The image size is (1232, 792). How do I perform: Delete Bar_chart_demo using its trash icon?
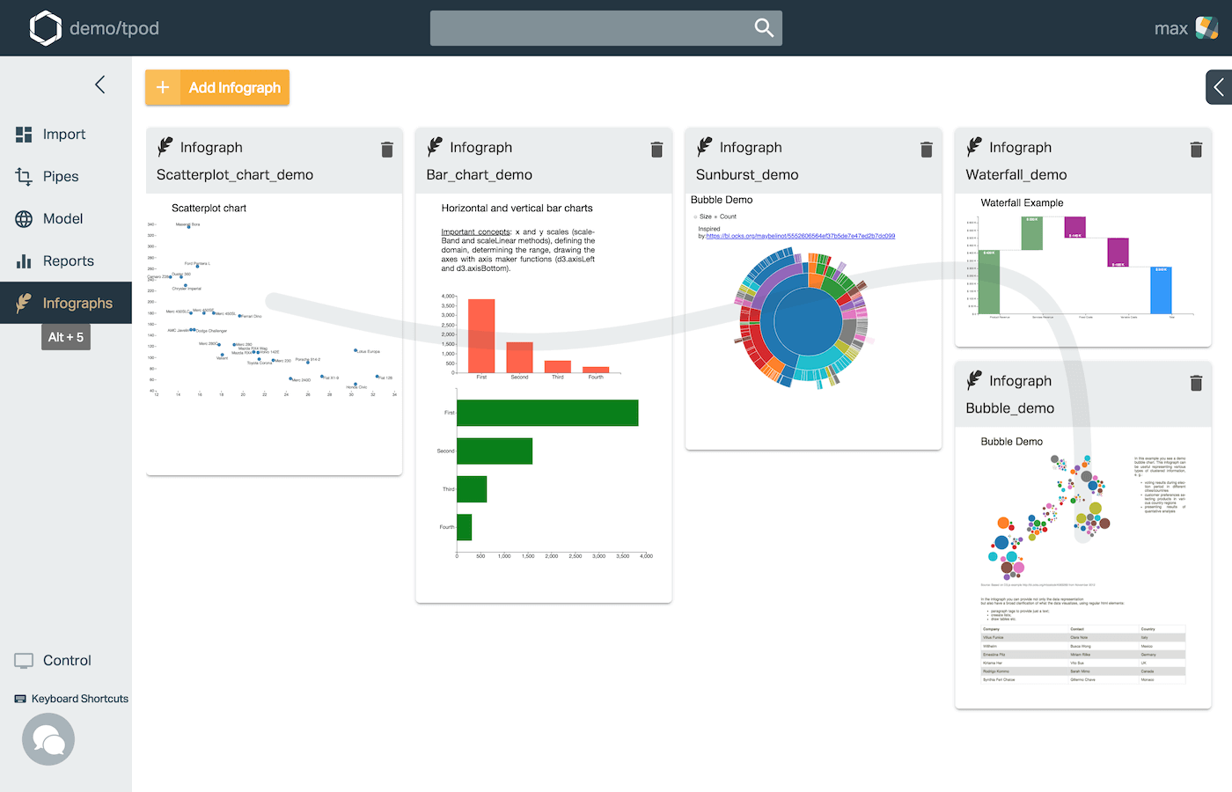tap(656, 150)
